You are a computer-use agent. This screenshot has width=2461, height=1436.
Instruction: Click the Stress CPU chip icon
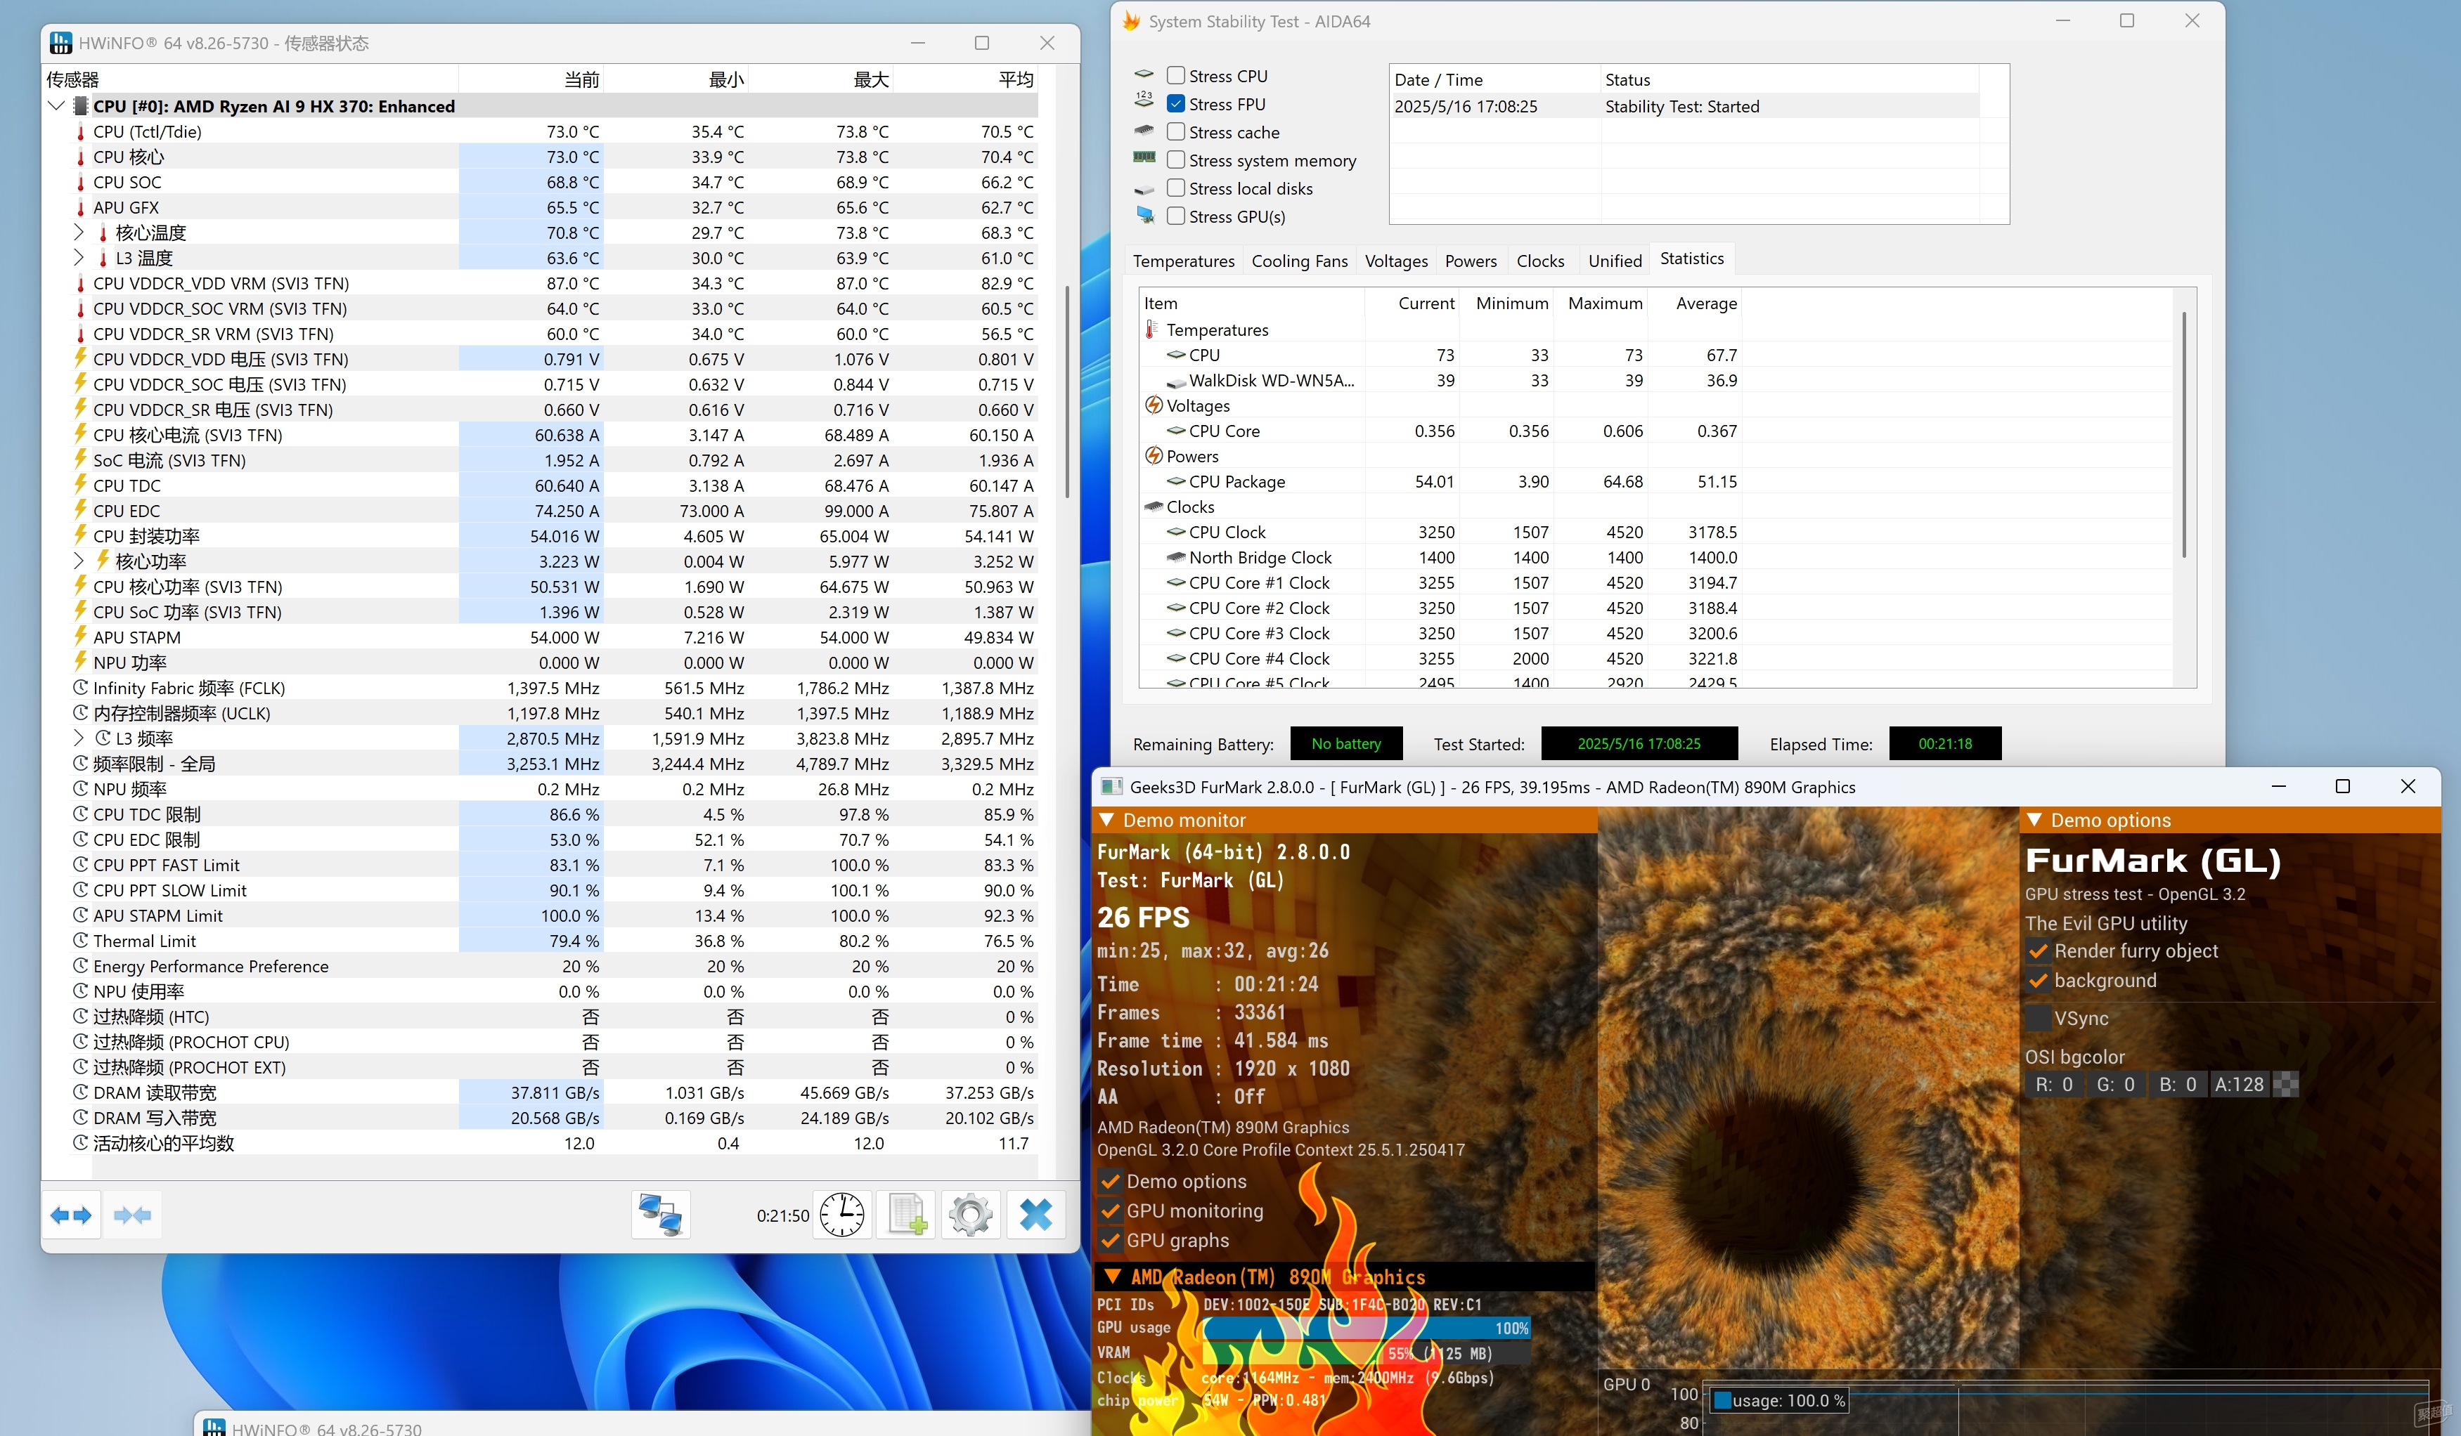(x=1144, y=75)
